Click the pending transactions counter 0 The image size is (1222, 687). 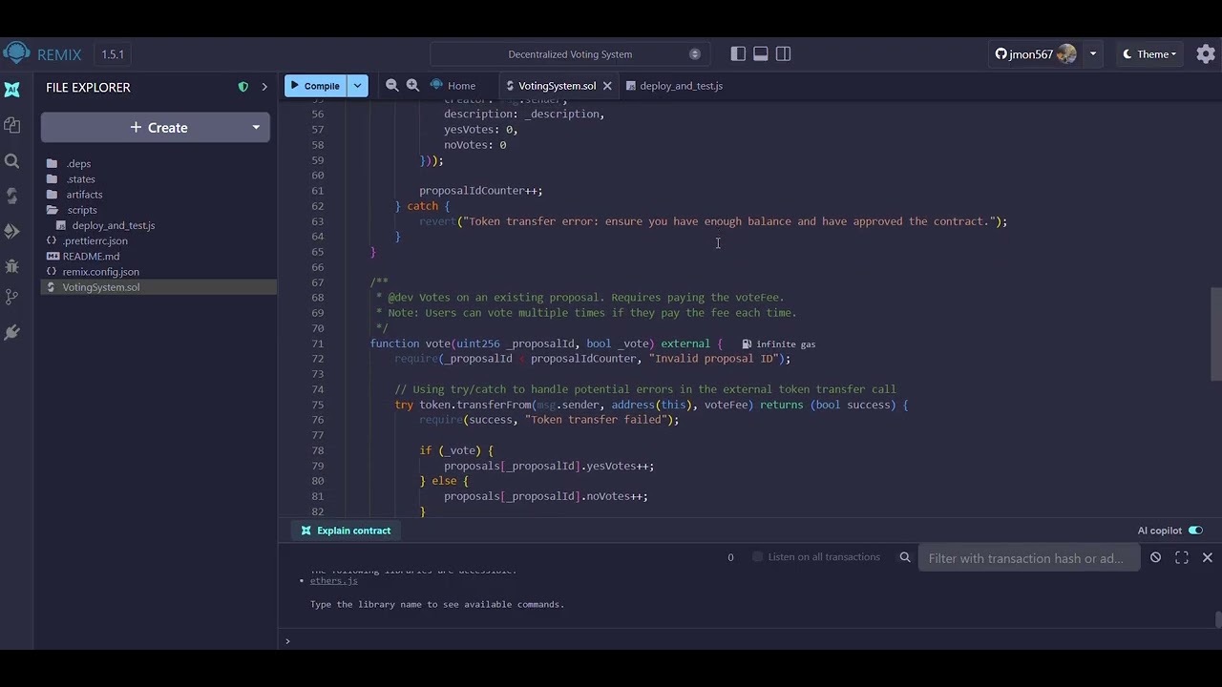pyautogui.click(x=730, y=557)
